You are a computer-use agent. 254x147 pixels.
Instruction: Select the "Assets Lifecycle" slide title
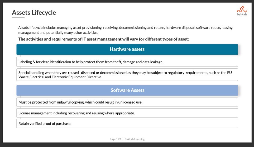tap(34, 12)
